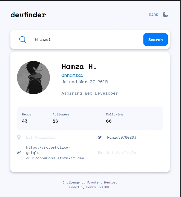Click the circular profile avatar

[33, 77]
